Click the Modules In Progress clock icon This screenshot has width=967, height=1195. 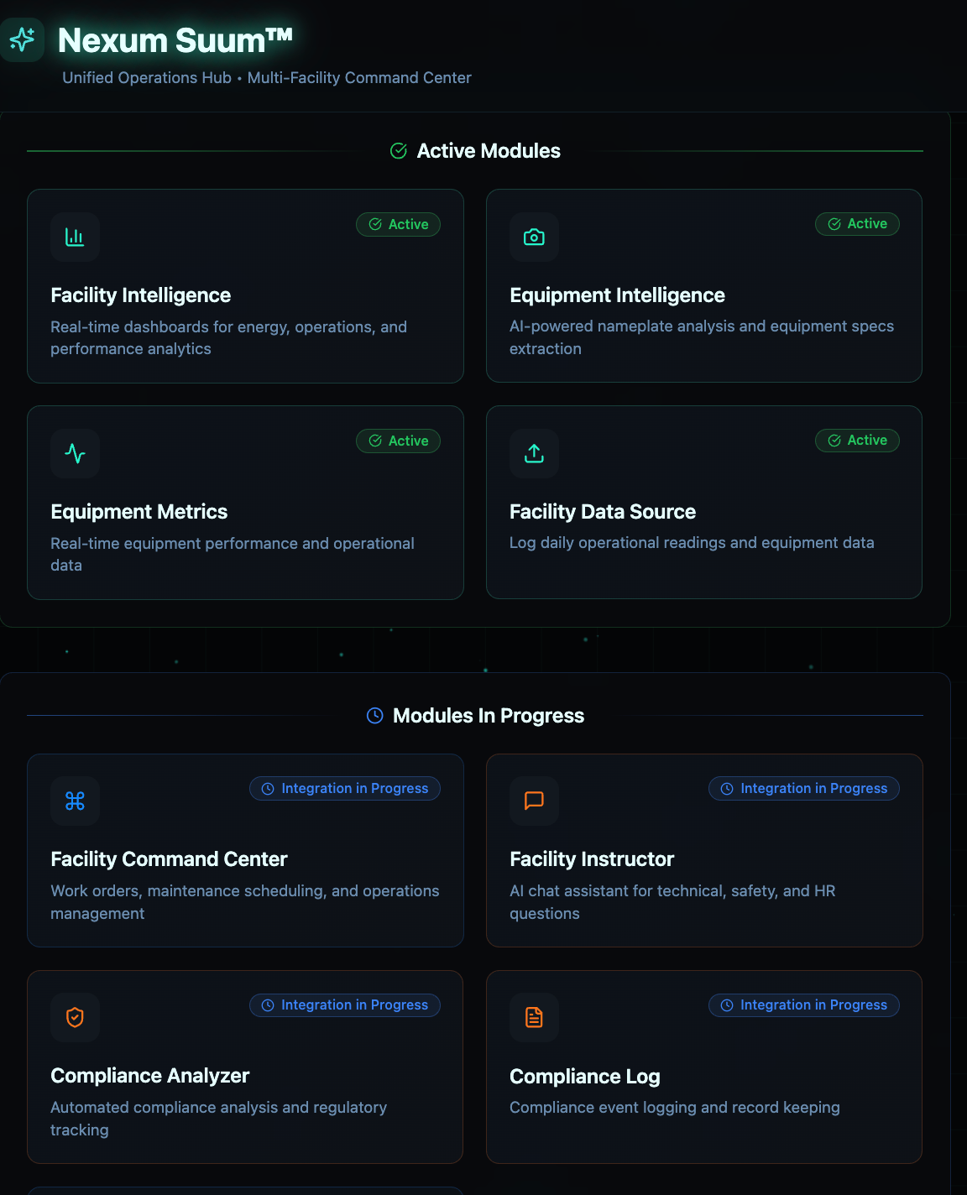(x=375, y=716)
